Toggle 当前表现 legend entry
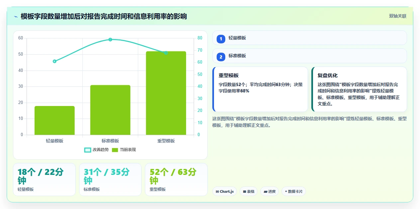The image size is (420, 209). 124,150
